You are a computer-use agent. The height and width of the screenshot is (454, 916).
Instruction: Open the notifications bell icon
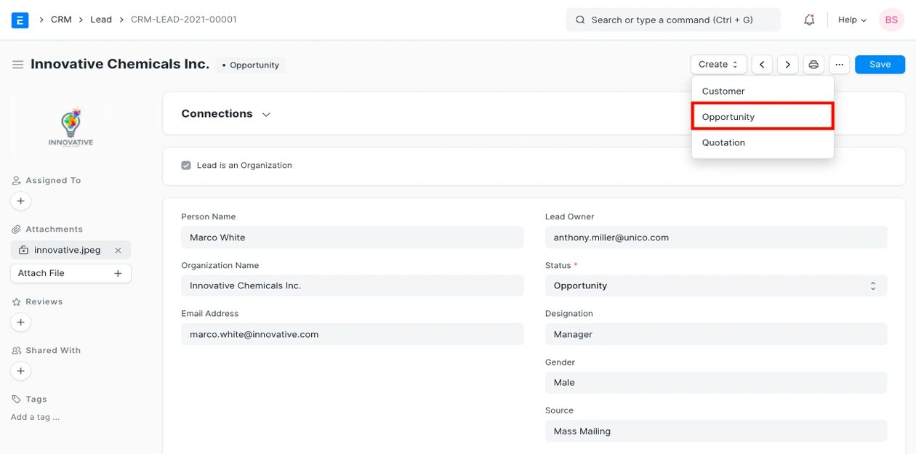point(809,20)
